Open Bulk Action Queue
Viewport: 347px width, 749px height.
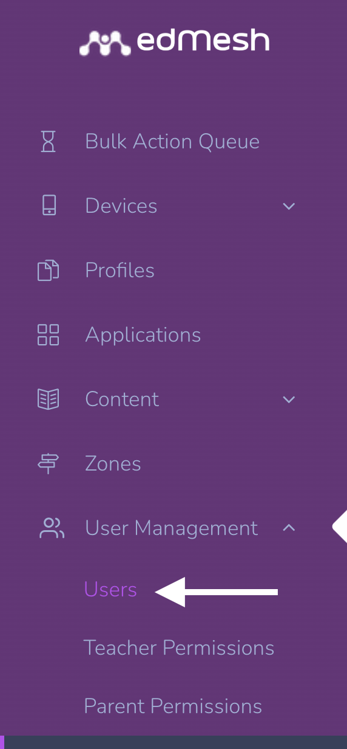pos(172,142)
